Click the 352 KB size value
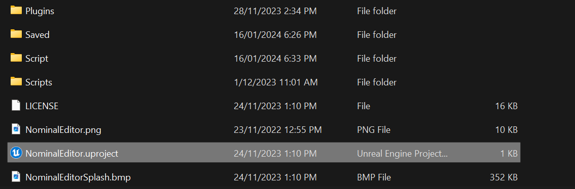 tap(504, 177)
